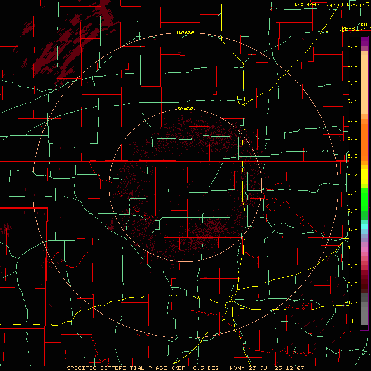This screenshot has height=371, width=371.
Task: Click the "0.5 DEG" elevation text in footer
Action: (x=205, y=368)
